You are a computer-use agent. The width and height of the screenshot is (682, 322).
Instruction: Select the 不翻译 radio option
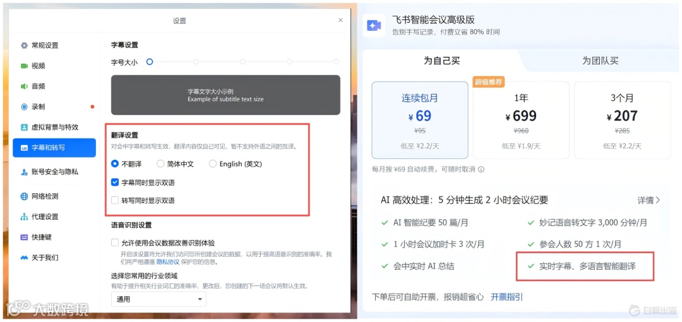pyautogui.click(x=115, y=164)
